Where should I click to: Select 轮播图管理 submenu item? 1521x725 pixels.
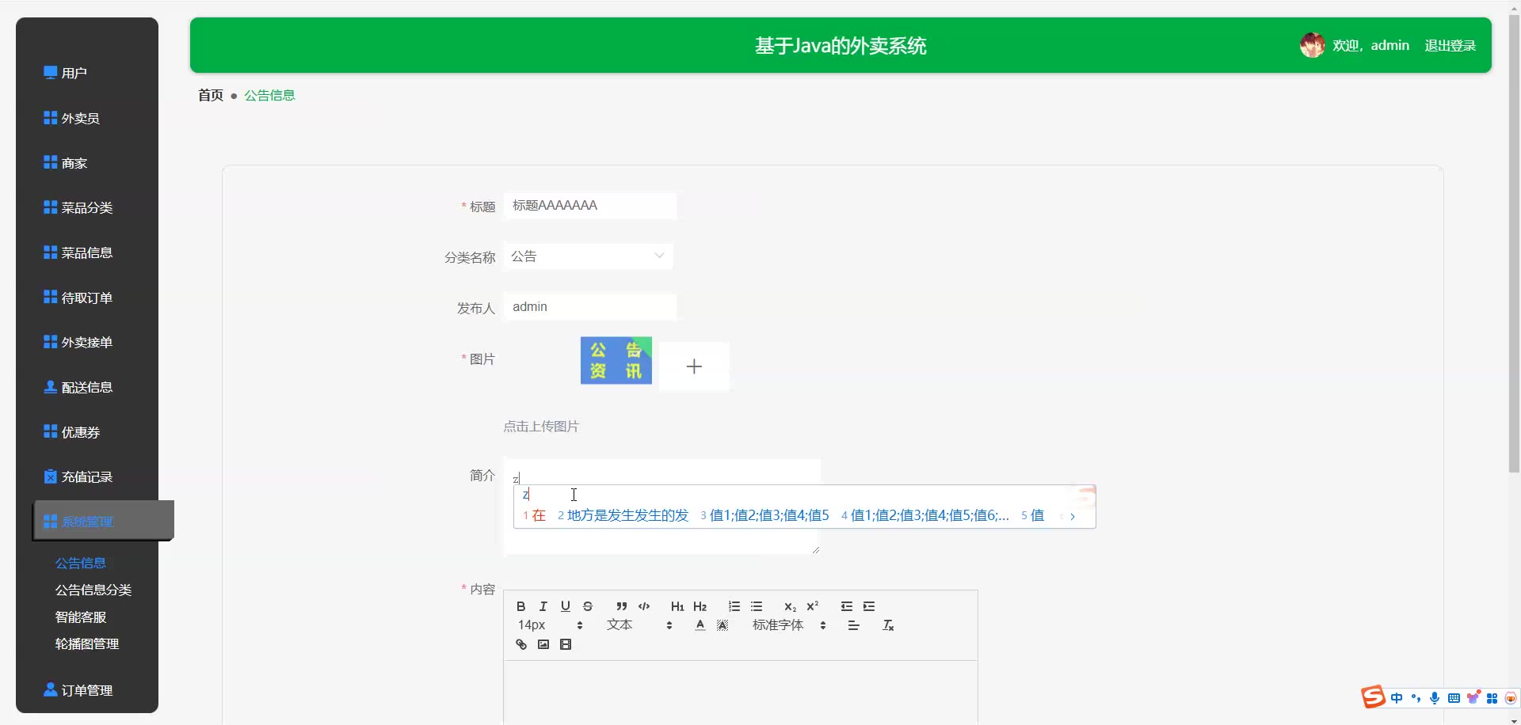point(87,643)
